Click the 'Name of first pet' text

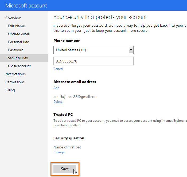pos(67,147)
